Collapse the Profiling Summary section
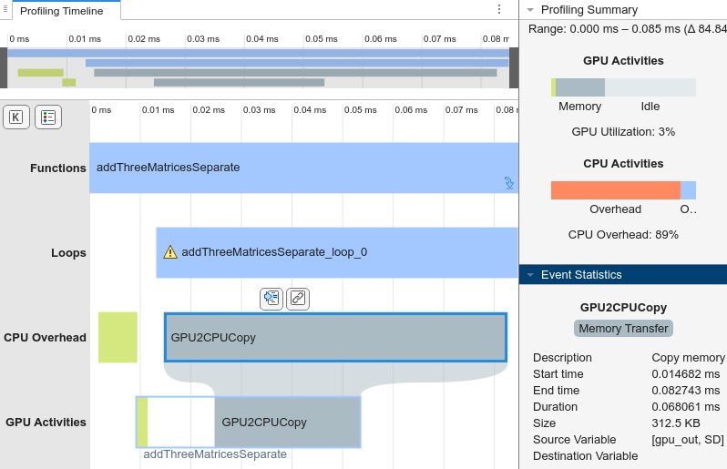Viewport: 727px width, 469px height. [530, 10]
